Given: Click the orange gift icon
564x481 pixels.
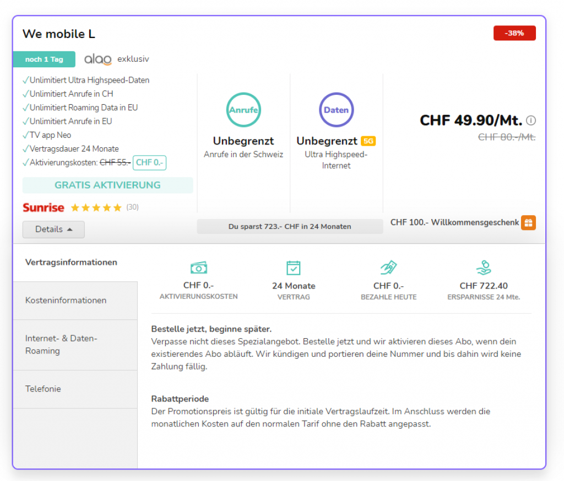Looking at the screenshot, I should click(x=529, y=222).
